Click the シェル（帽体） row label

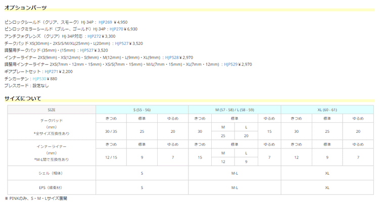coord(52,173)
